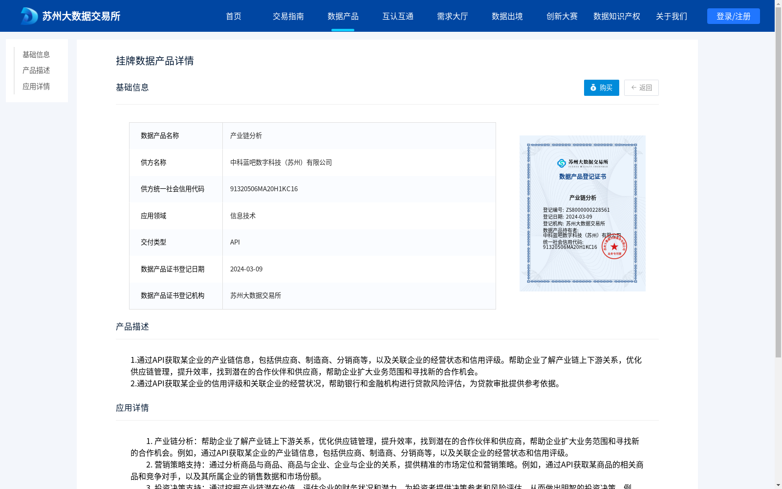Click the 返回 back button
This screenshot has height=489, width=782.
tap(641, 88)
